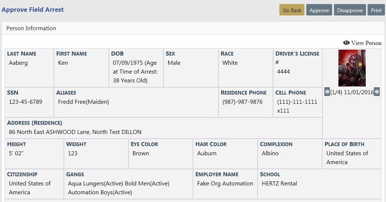The image size is (386, 202).
Task: Print the field arrest report
Action: click(x=376, y=10)
